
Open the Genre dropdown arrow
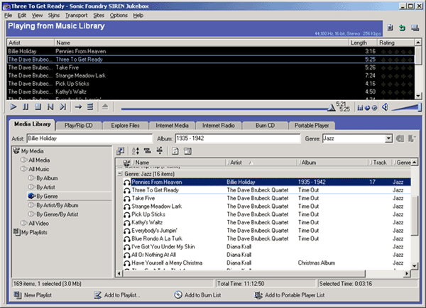coord(389,138)
